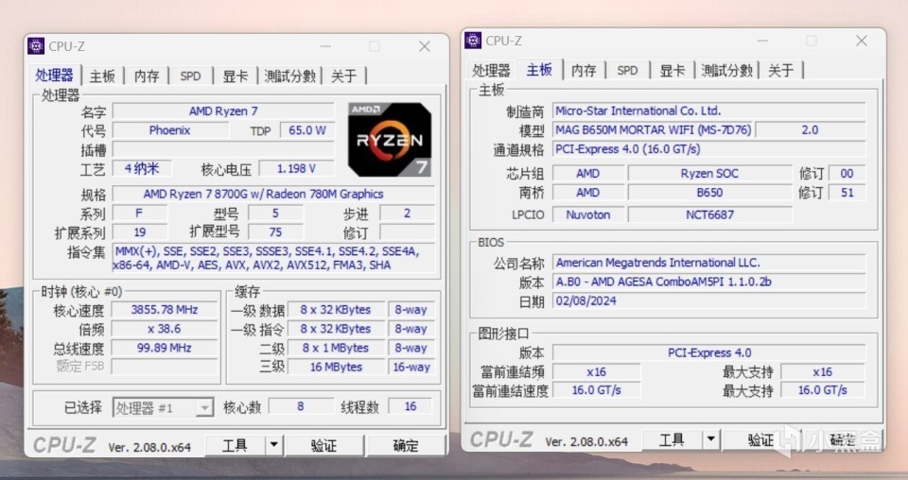Click the 99.89 MHz bus speed value
Image resolution: width=908 pixels, height=480 pixels.
pyautogui.click(x=165, y=348)
